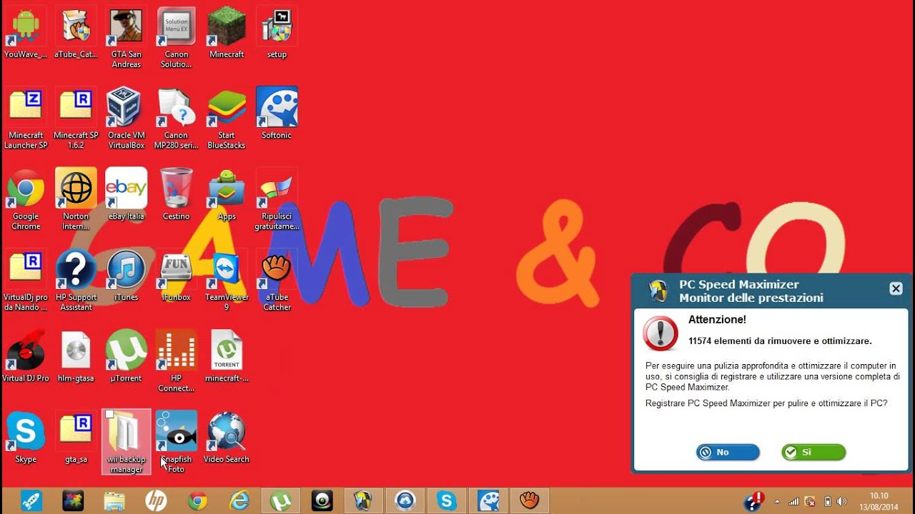Select the wii backup manager folder
This screenshot has height=514, width=915.
[126, 443]
